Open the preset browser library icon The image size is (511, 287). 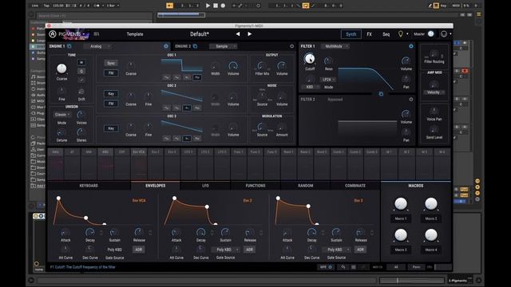97,33
